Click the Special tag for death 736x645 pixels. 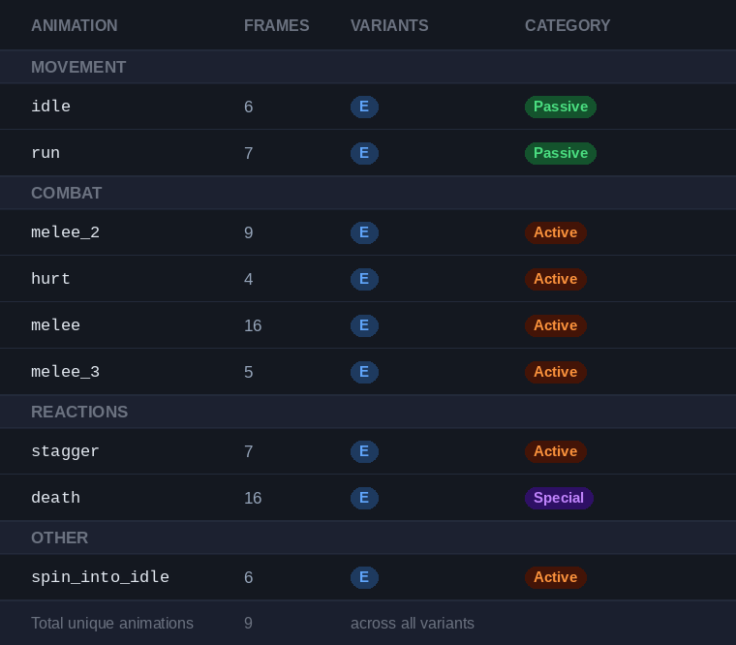tap(559, 498)
